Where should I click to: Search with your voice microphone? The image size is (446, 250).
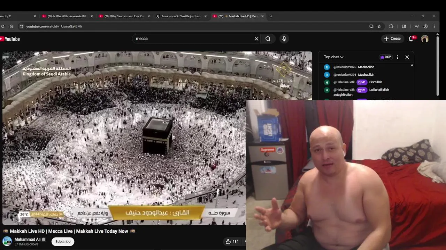tap(284, 39)
